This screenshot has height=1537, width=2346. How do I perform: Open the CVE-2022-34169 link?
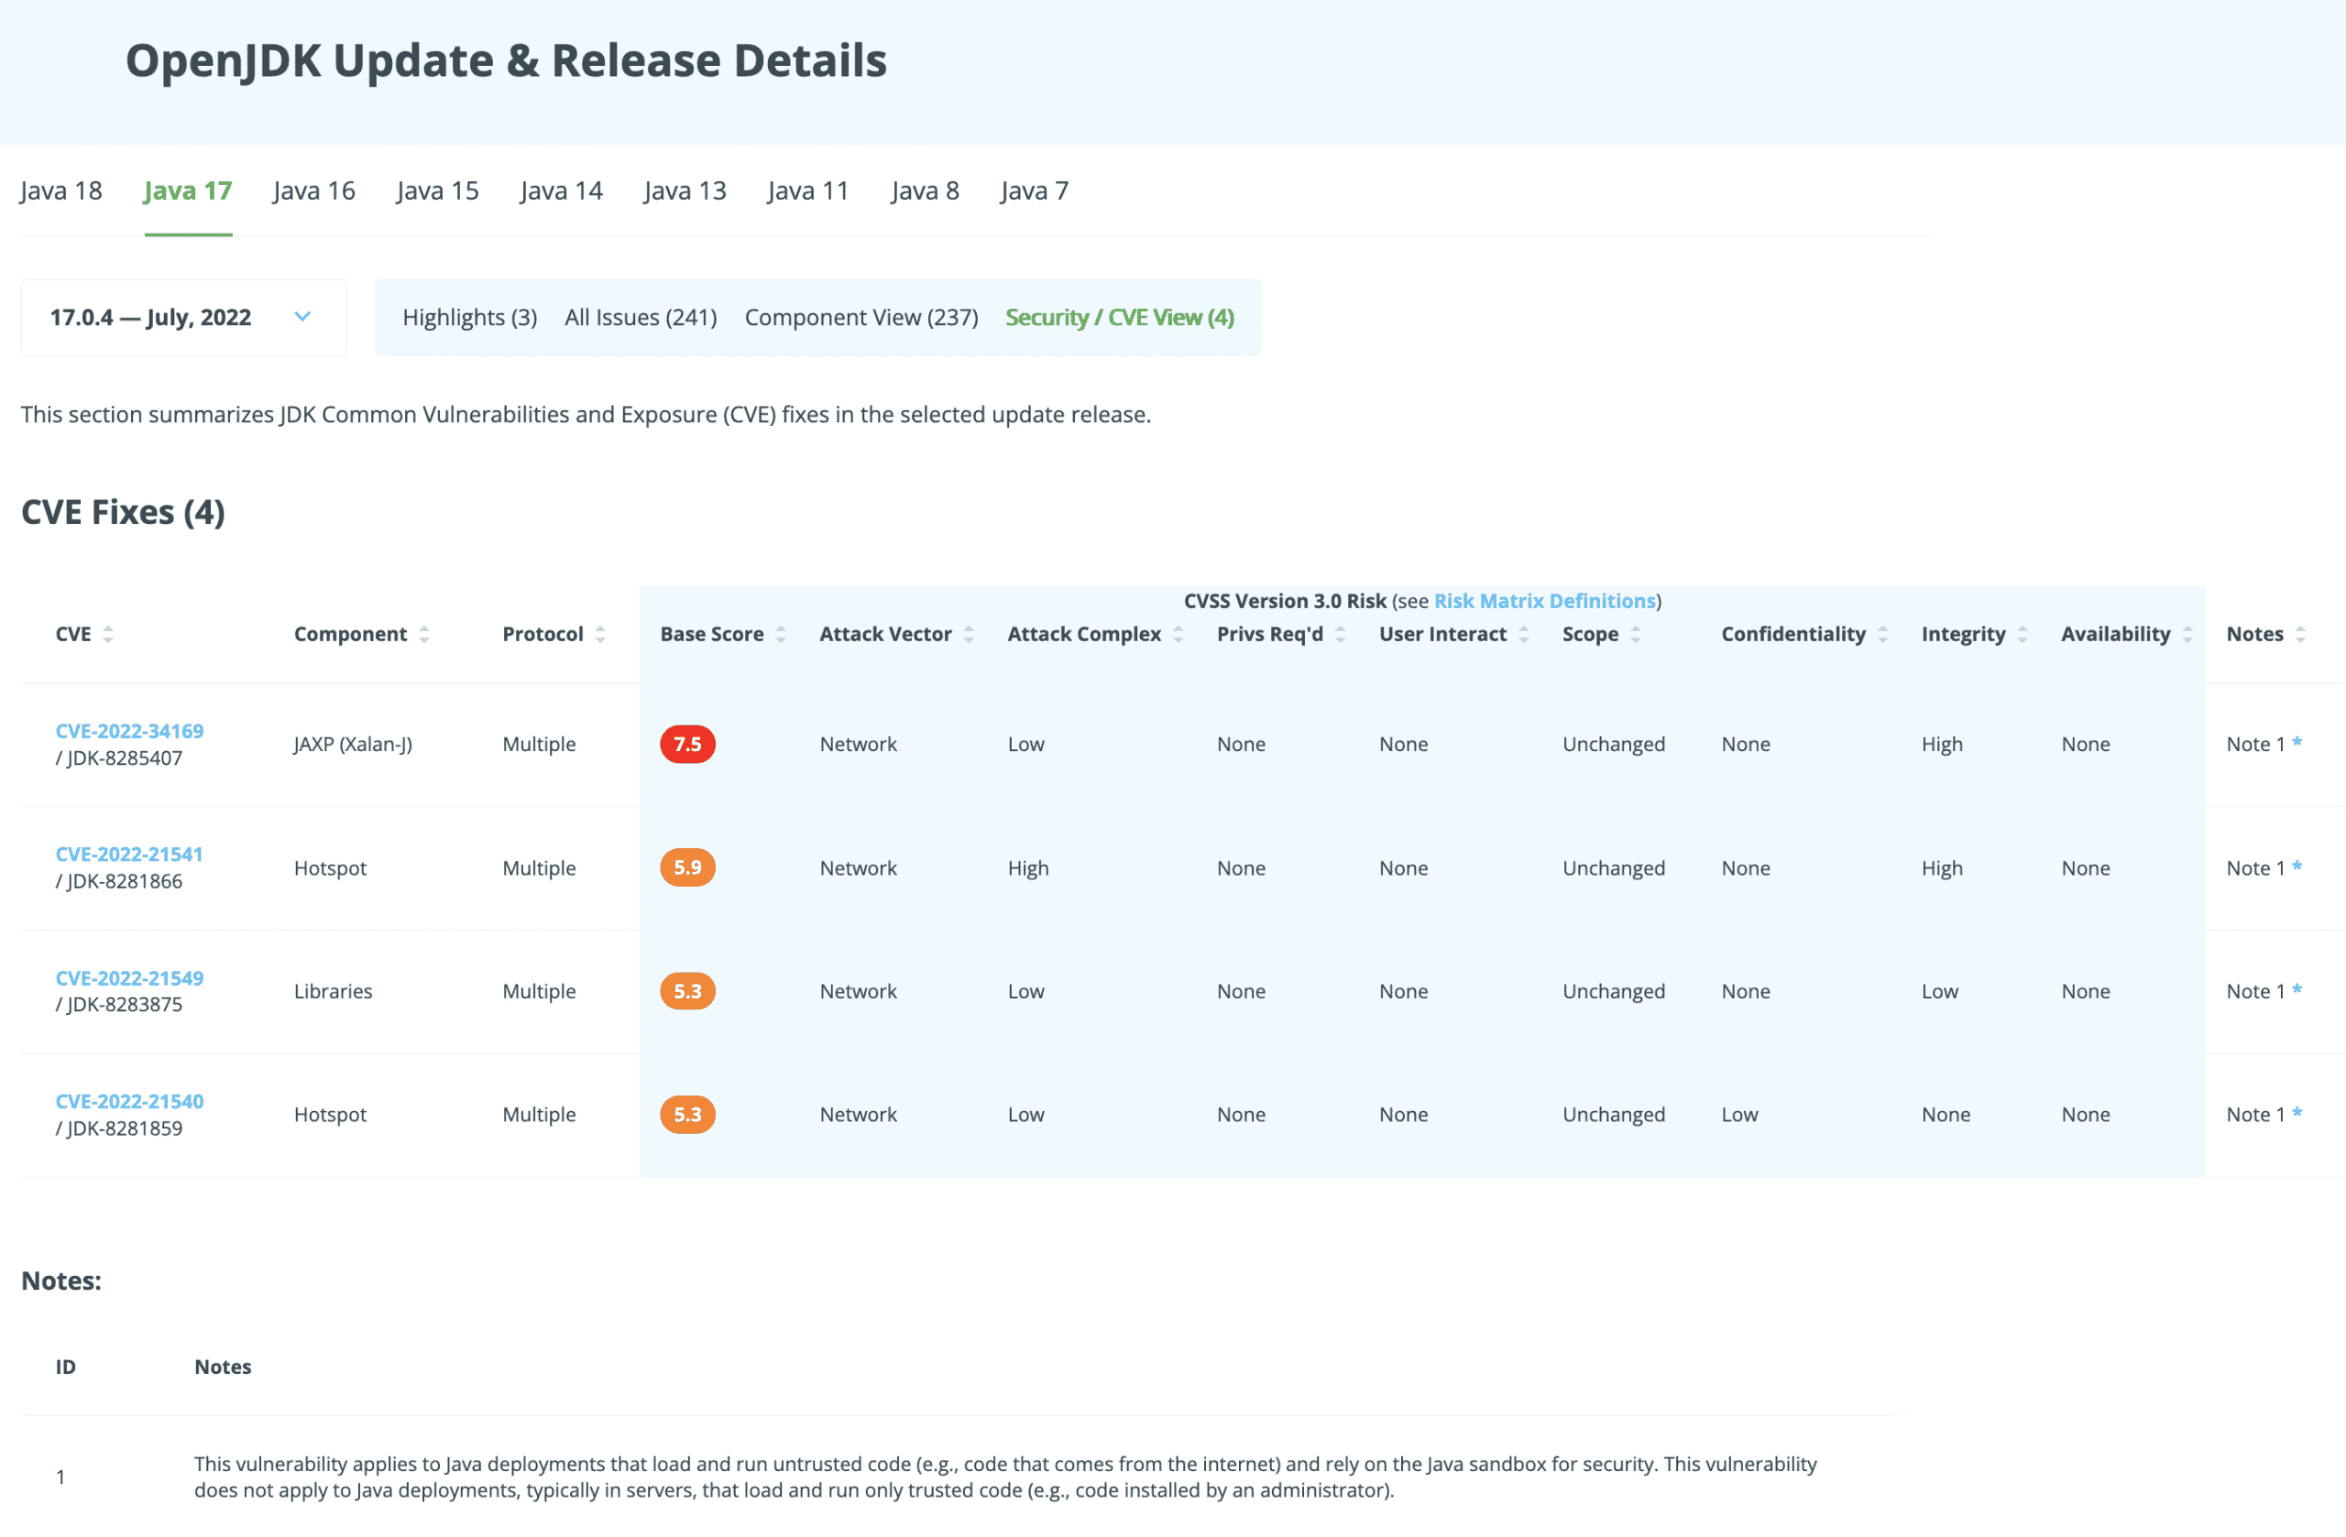[x=129, y=731]
